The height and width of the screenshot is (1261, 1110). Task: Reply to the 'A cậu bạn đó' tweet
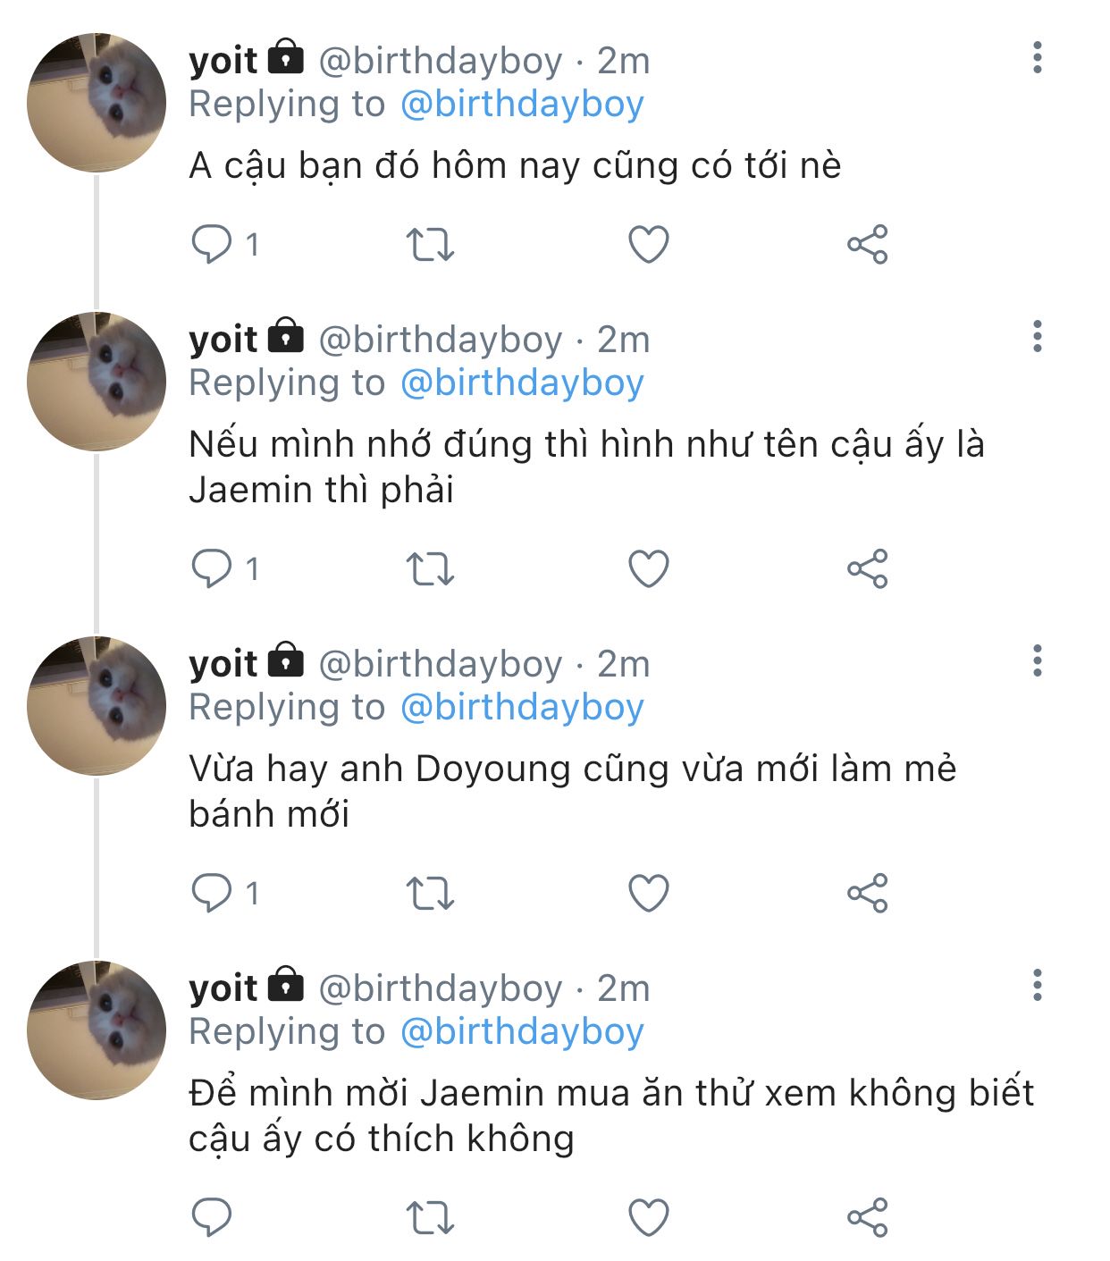click(212, 244)
